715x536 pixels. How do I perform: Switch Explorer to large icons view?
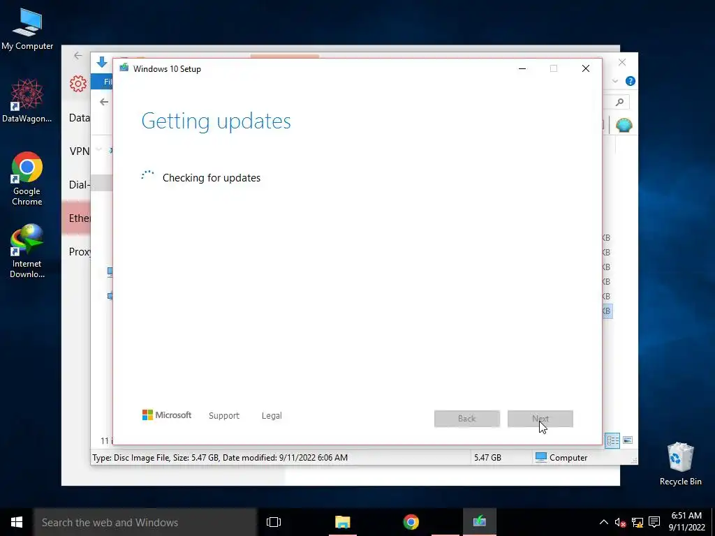(x=628, y=440)
